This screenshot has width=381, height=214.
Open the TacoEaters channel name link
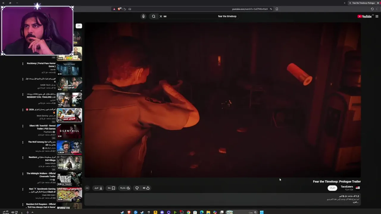point(347,187)
